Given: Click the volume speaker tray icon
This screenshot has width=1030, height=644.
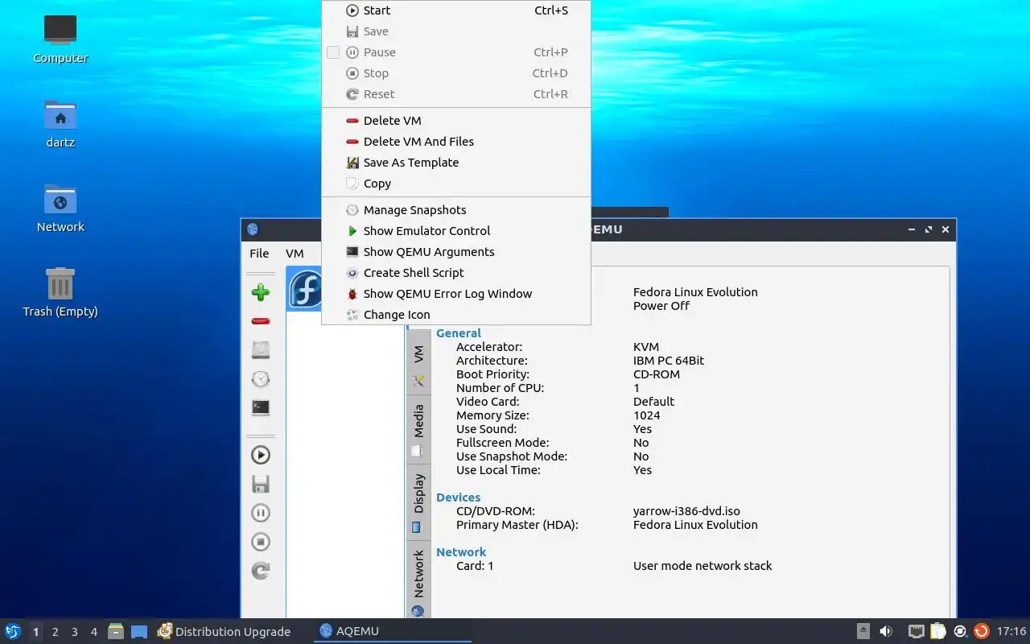Looking at the screenshot, I should click(x=886, y=631).
